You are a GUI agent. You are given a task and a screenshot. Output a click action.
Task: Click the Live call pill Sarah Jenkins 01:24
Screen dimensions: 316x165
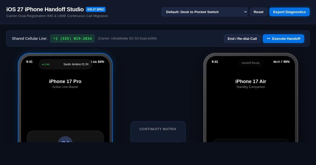click(x=65, y=64)
